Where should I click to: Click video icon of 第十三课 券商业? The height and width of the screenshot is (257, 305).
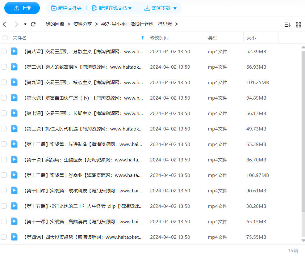pos(14,175)
